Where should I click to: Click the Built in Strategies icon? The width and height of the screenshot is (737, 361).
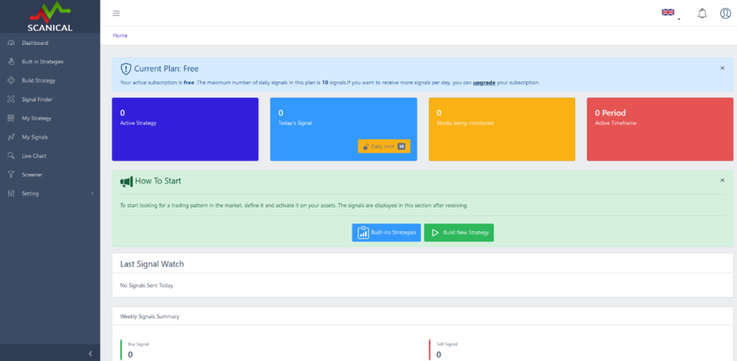point(12,62)
